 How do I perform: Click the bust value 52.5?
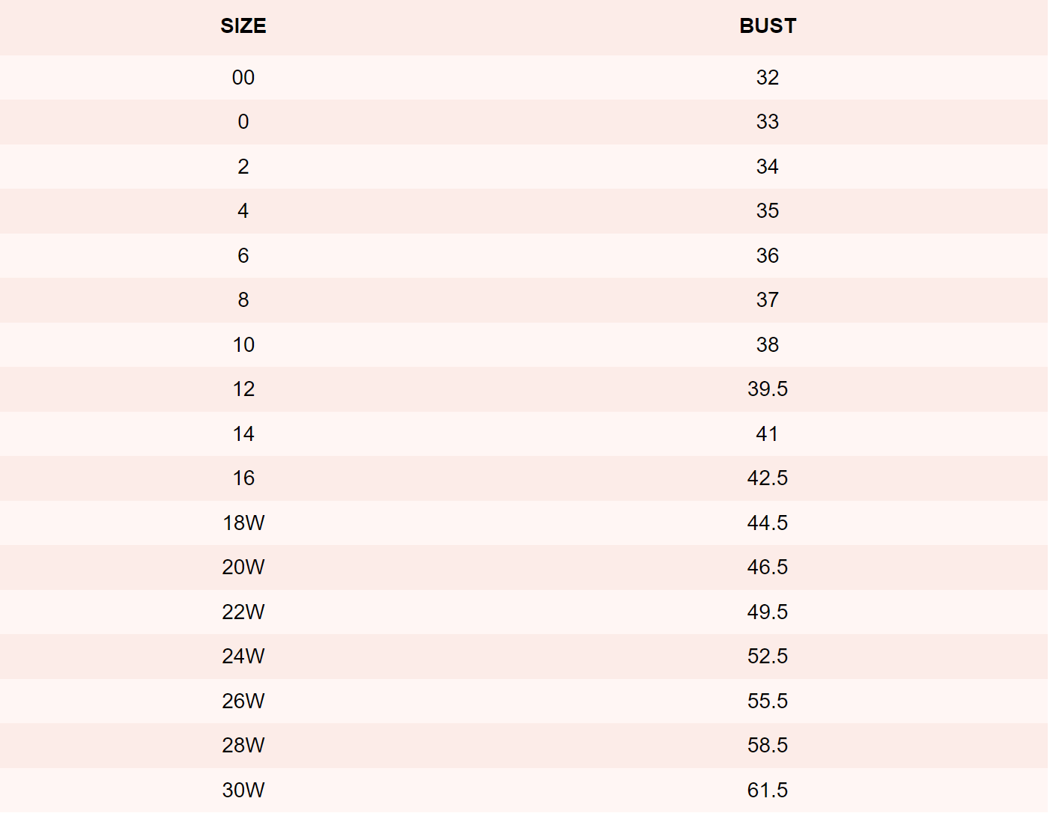point(768,657)
